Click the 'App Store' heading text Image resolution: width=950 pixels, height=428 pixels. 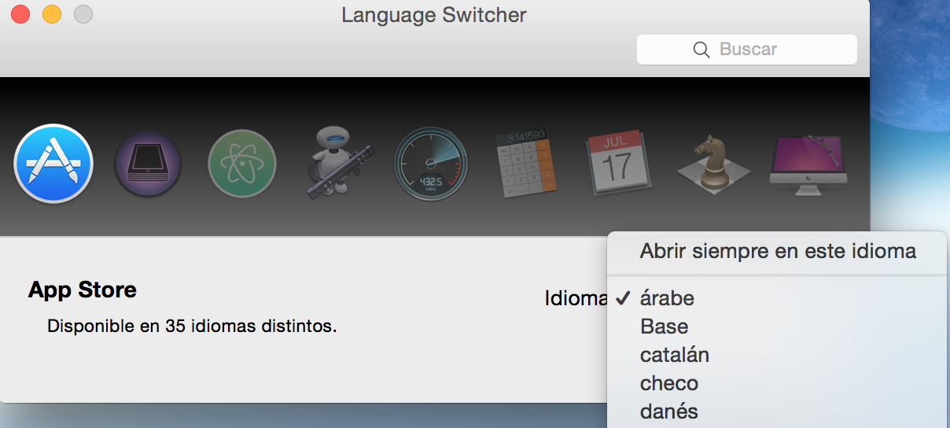(x=83, y=290)
